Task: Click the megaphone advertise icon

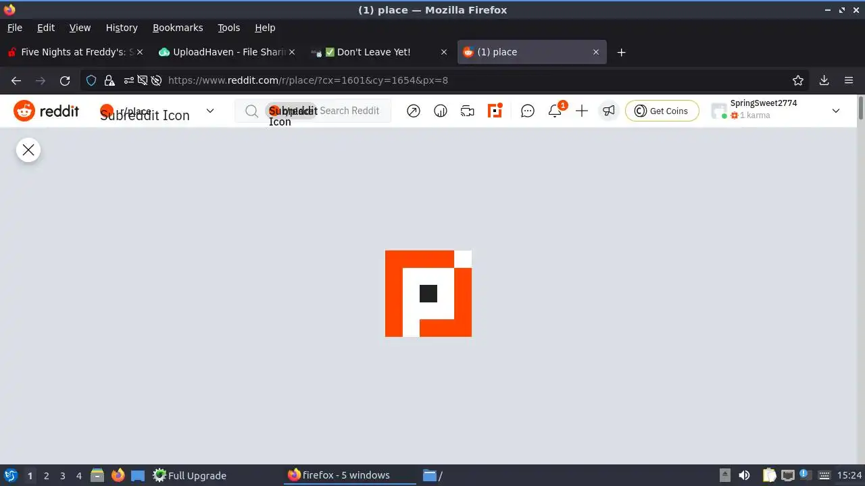Action: point(609,111)
